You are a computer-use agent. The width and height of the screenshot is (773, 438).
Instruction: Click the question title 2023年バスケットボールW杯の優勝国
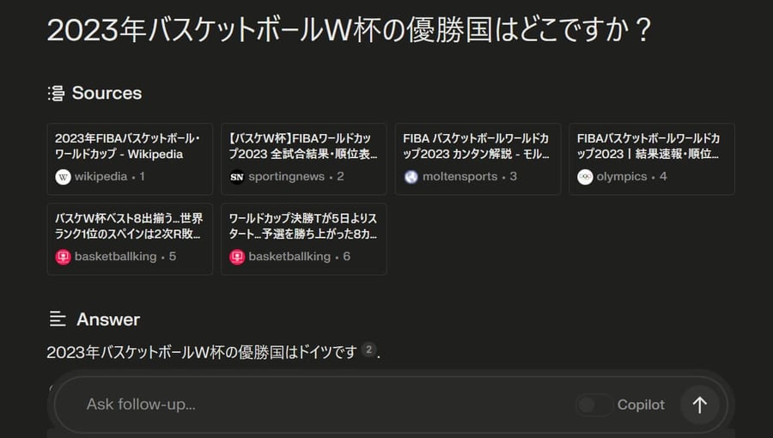tap(349, 29)
